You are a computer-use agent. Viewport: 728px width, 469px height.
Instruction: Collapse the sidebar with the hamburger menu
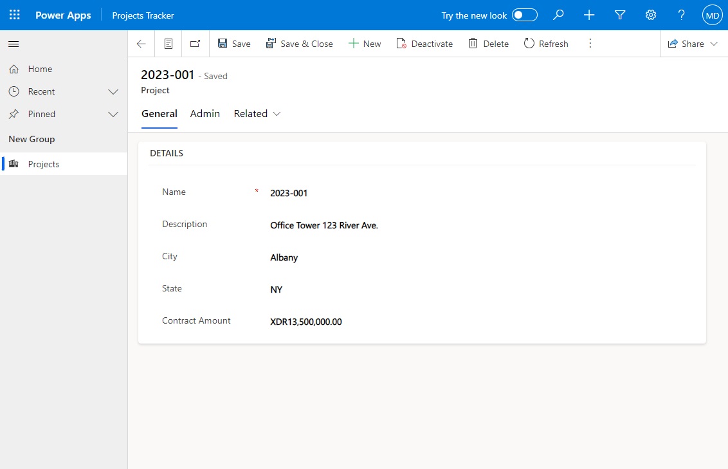coord(14,44)
